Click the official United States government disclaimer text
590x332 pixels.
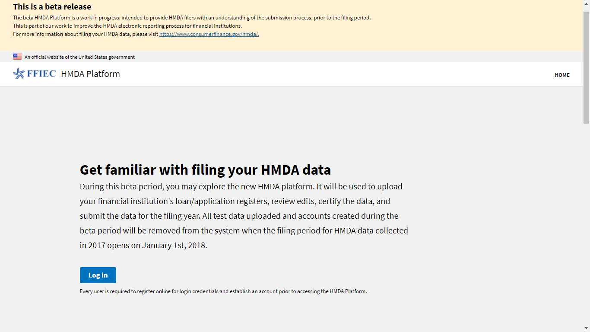[x=79, y=57]
